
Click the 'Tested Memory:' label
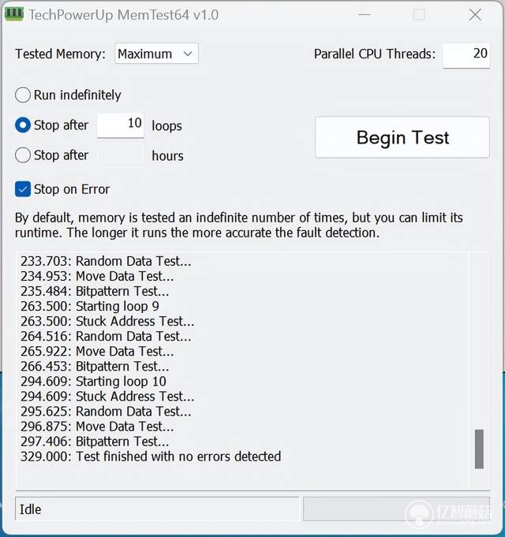click(x=60, y=54)
